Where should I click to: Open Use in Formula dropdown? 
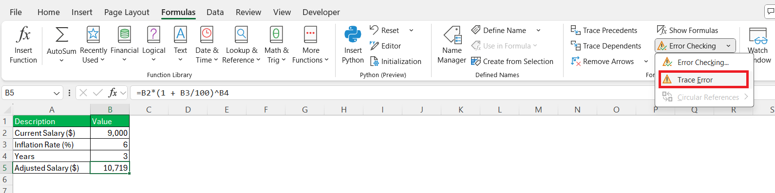504,46
